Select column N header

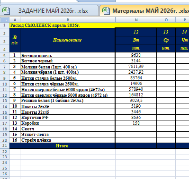(136, 20)
